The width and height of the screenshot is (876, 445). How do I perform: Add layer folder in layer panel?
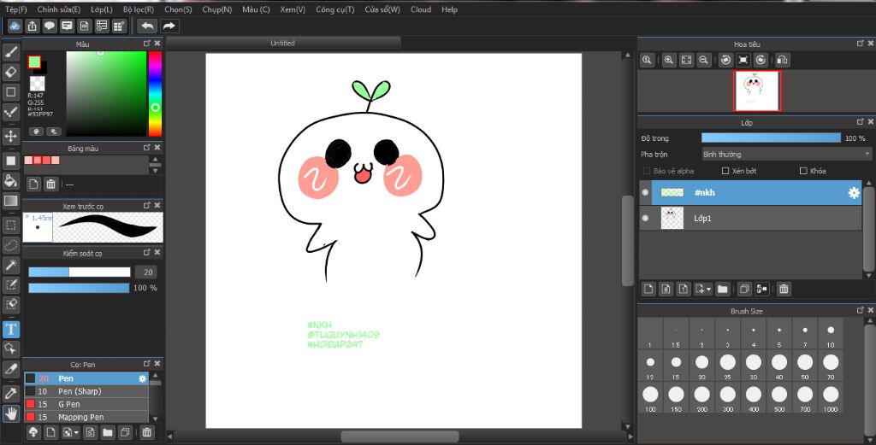[x=723, y=289]
